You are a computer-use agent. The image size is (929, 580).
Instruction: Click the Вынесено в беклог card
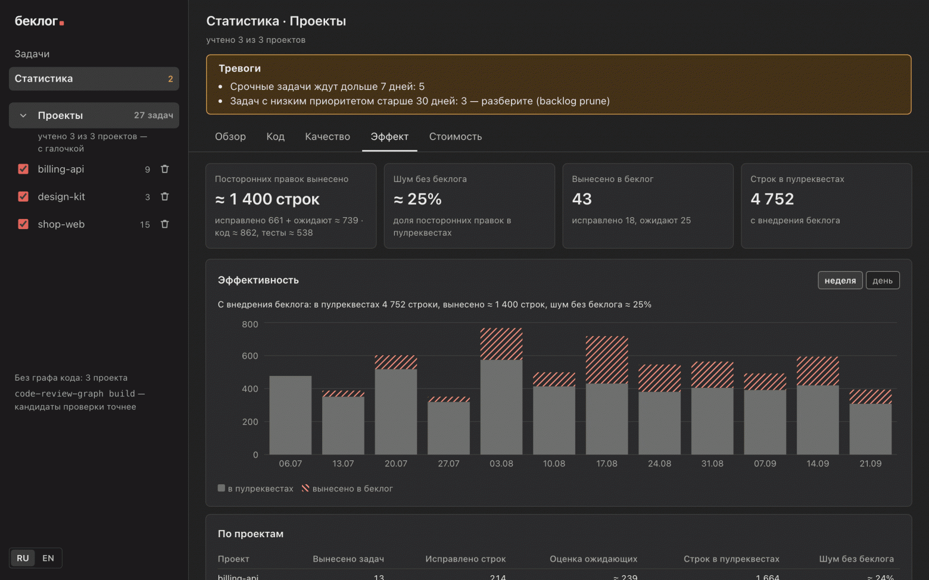click(x=648, y=206)
